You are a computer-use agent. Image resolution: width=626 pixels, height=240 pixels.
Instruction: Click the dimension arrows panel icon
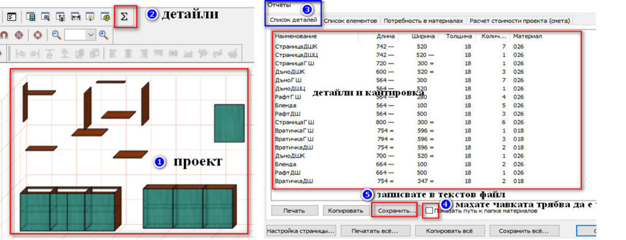coord(76,17)
